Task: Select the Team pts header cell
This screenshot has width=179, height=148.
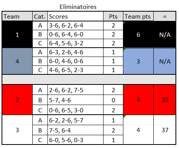Action: coord(139,16)
